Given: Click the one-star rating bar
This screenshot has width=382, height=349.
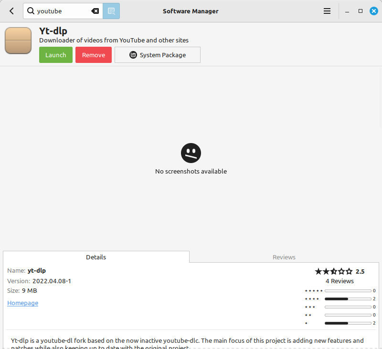Looking at the screenshot, I should click(x=348, y=323).
